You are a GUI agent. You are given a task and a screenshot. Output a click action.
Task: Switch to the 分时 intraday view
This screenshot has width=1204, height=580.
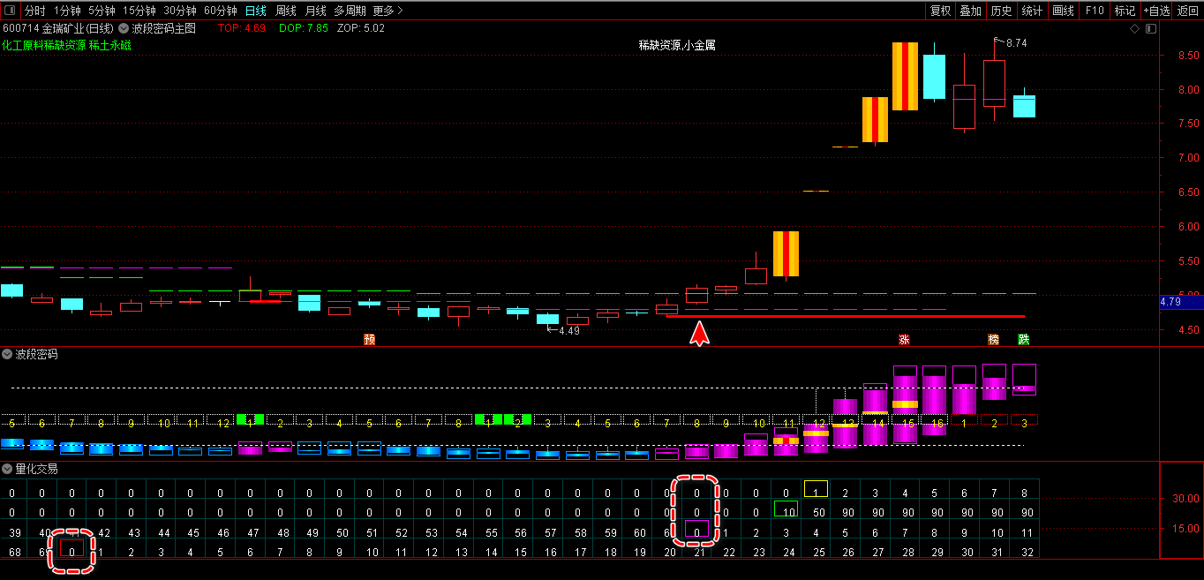click(34, 11)
